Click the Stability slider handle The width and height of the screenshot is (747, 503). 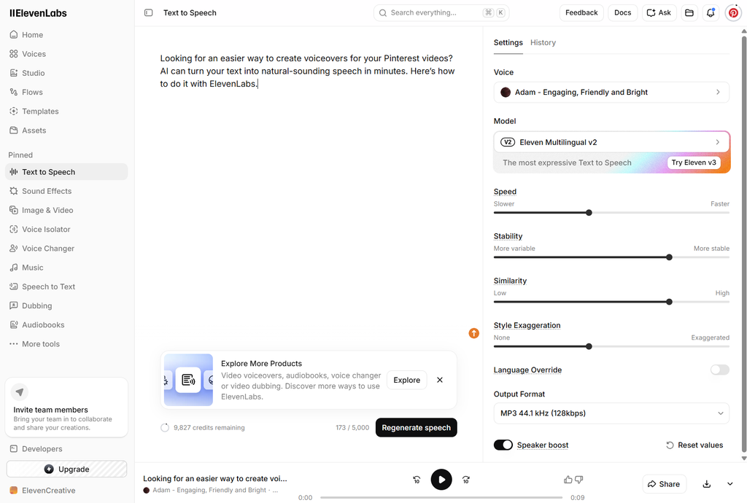(669, 257)
